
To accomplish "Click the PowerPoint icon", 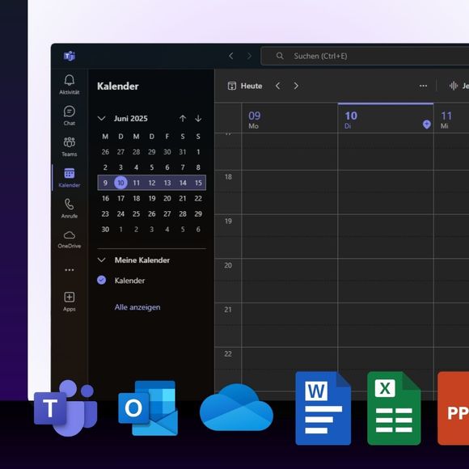I will tap(453, 408).
